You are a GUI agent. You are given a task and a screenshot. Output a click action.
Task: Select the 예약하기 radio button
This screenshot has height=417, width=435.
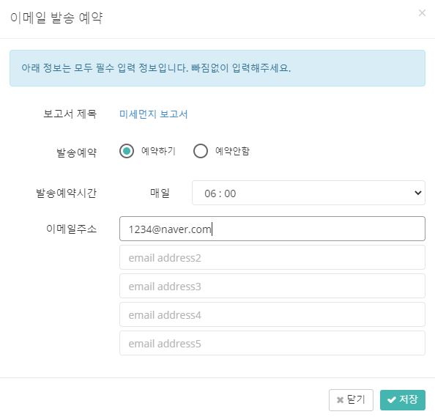click(127, 151)
